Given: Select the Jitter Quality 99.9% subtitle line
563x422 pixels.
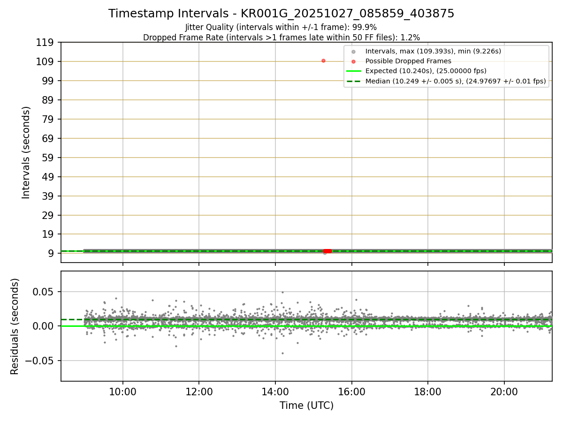Looking at the screenshot, I should click(281, 27).
